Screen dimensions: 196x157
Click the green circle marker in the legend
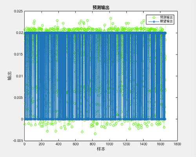click(x=154, y=17)
